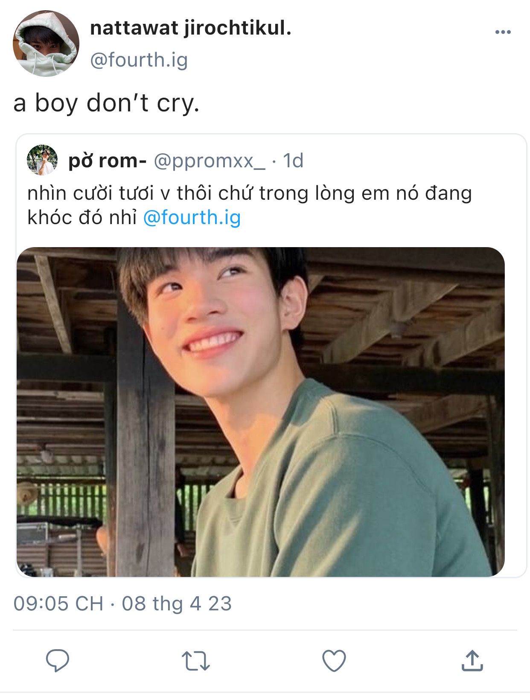Screen dimensions: 530x700
Task: Open the share icon at bottom right
Action: (472, 660)
